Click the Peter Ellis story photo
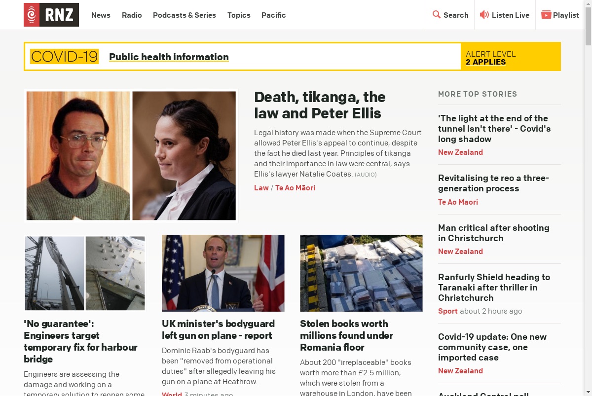The height and width of the screenshot is (396, 592). [x=131, y=156]
